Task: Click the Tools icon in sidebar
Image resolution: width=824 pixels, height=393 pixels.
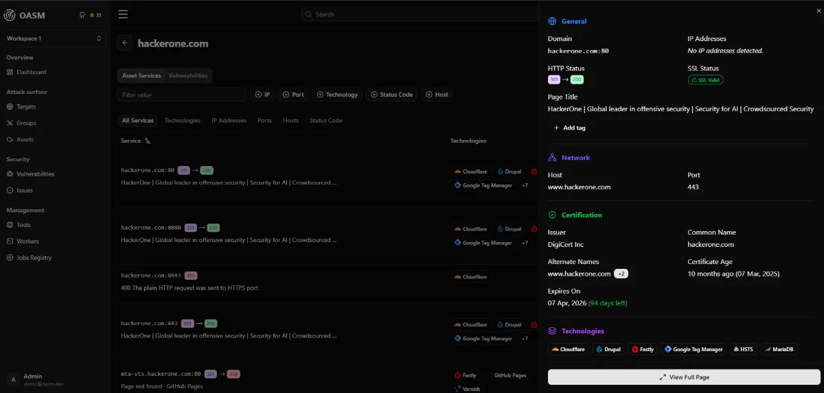Action: click(10, 224)
